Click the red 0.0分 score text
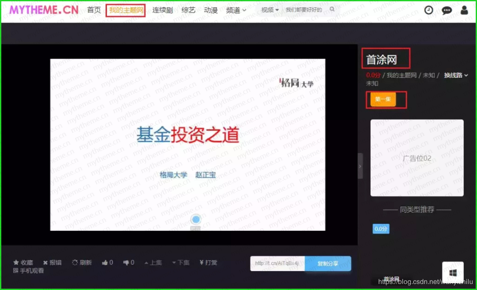 [373, 75]
